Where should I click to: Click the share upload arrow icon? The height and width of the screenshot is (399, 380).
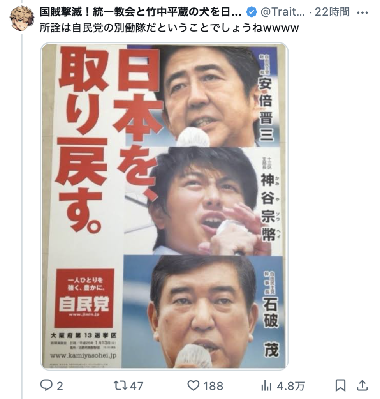(362, 385)
